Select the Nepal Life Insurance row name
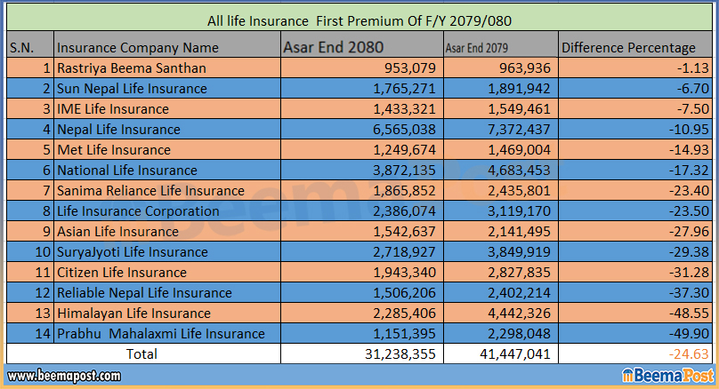The image size is (719, 389). click(x=118, y=130)
